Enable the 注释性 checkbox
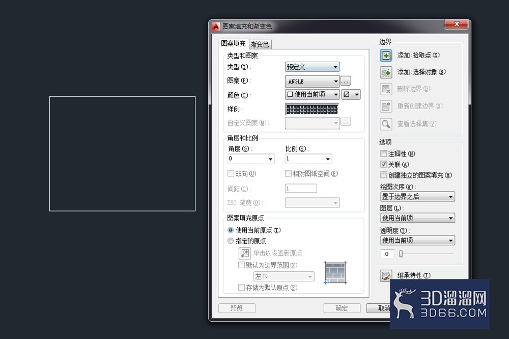The width and height of the screenshot is (509, 339). [384, 153]
